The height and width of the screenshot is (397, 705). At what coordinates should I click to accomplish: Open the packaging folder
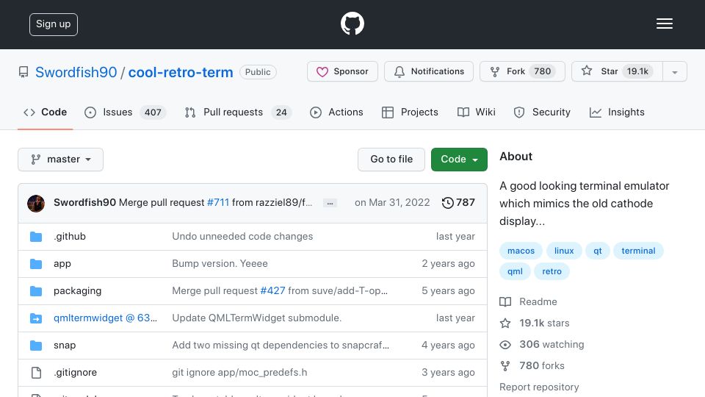click(77, 291)
